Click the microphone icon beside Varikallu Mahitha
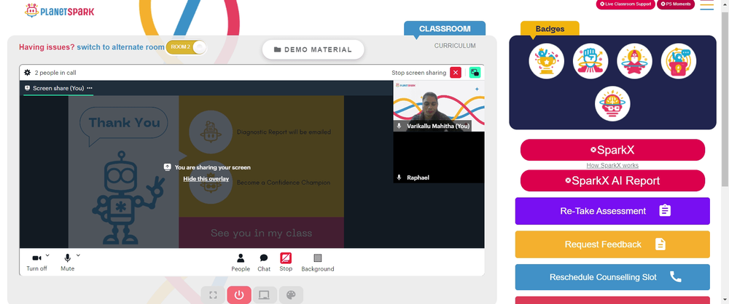This screenshot has height=304, width=729. click(399, 127)
